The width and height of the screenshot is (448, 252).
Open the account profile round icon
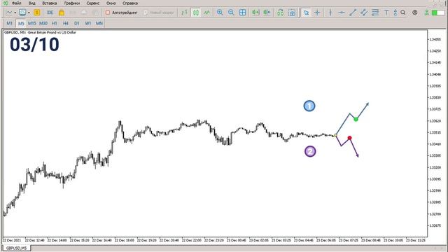(415, 13)
